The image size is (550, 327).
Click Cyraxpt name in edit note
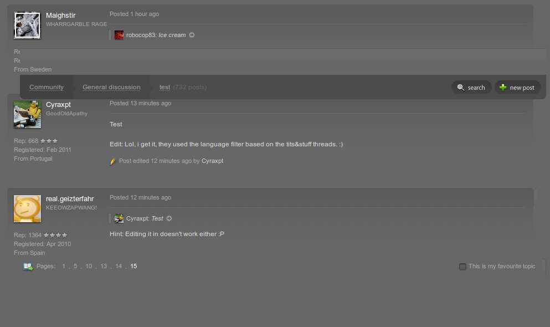pos(212,161)
